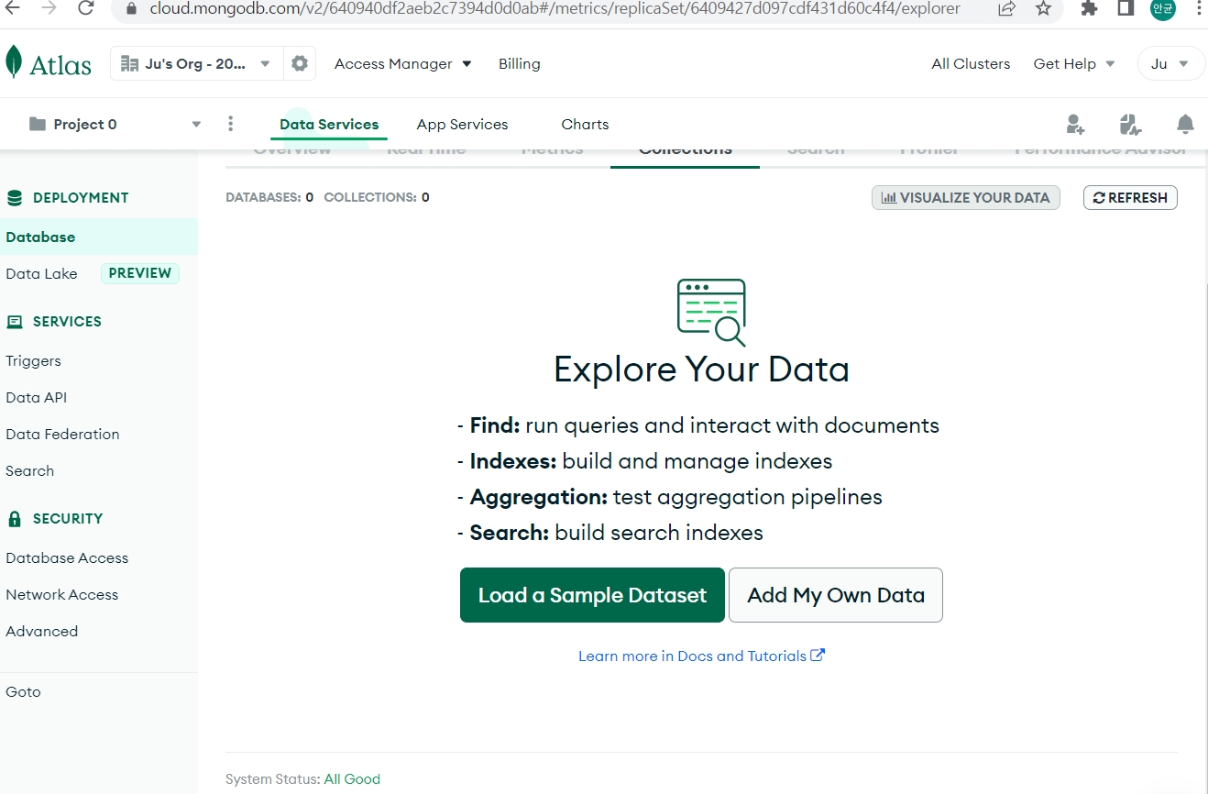Open Learn more in Docs and Tutorials link
The image size is (1208, 794).
coord(701,656)
